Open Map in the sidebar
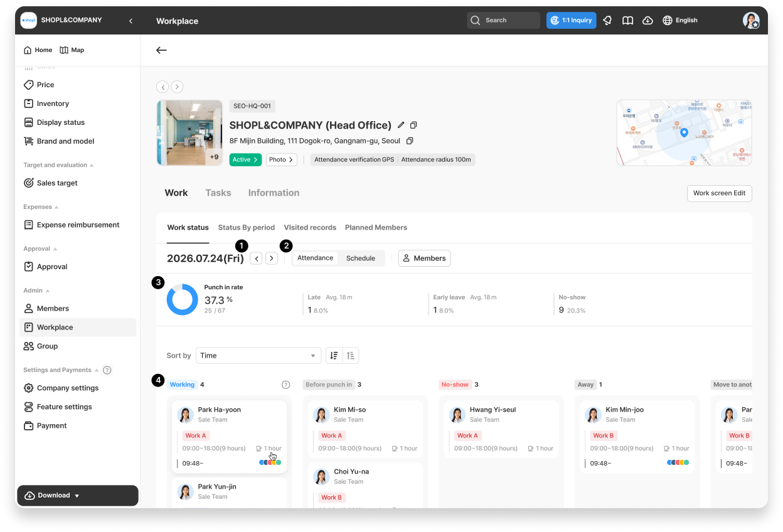 (72, 50)
